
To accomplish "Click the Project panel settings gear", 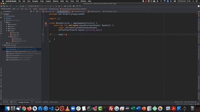I will [37, 12].
